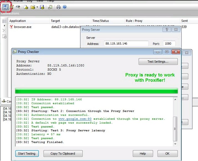The width and height of the screenshot is (198, 161).
Task: Create a new profile from the toolbar
Action: (x=26, y=7)
